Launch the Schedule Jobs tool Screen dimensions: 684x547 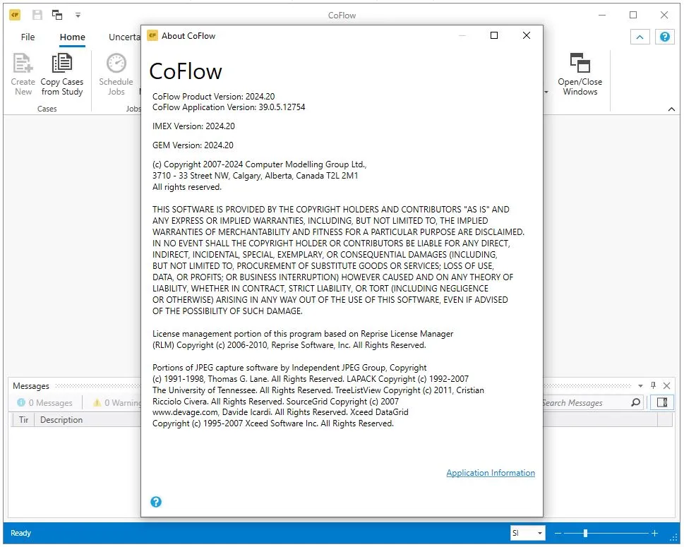point(116,74)
